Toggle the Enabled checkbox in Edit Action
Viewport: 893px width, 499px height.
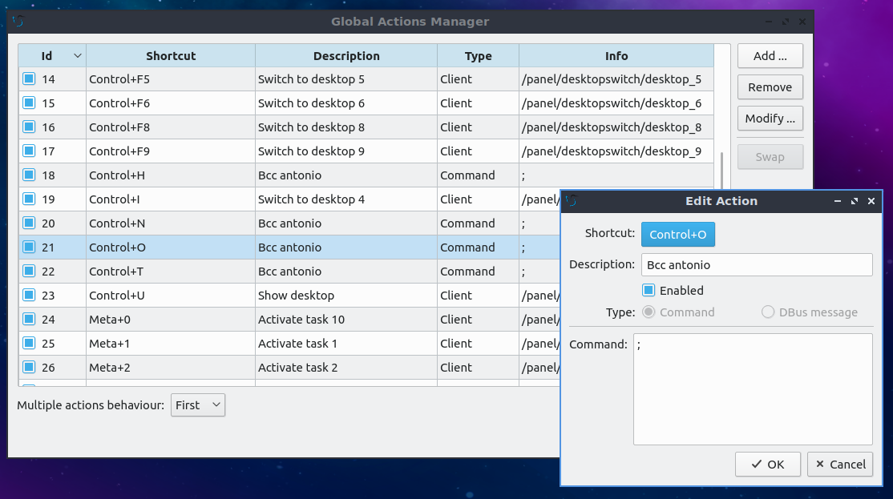pos(649,290)
